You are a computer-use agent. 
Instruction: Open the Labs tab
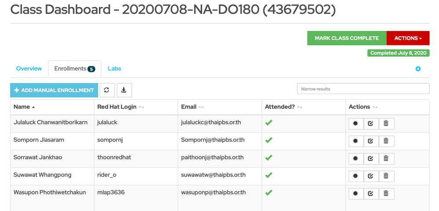click(x=114, y=69)
